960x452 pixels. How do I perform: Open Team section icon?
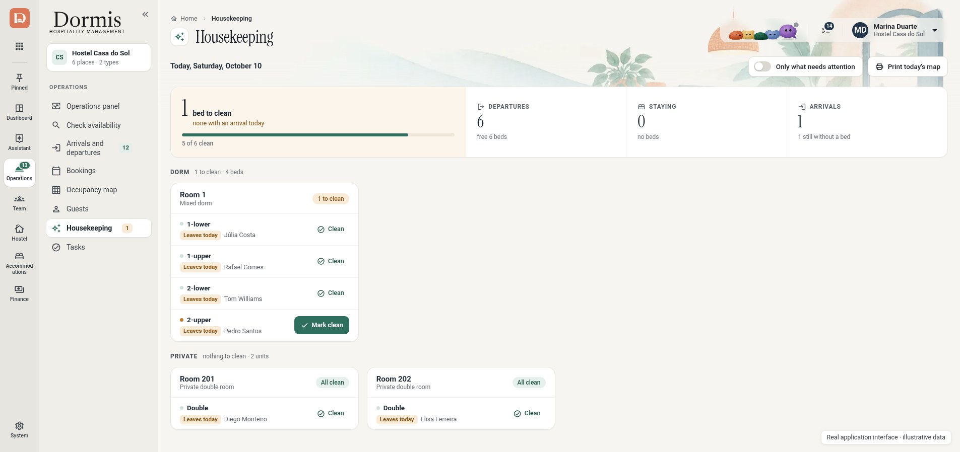pyautogui.click(x=20, y=203)
